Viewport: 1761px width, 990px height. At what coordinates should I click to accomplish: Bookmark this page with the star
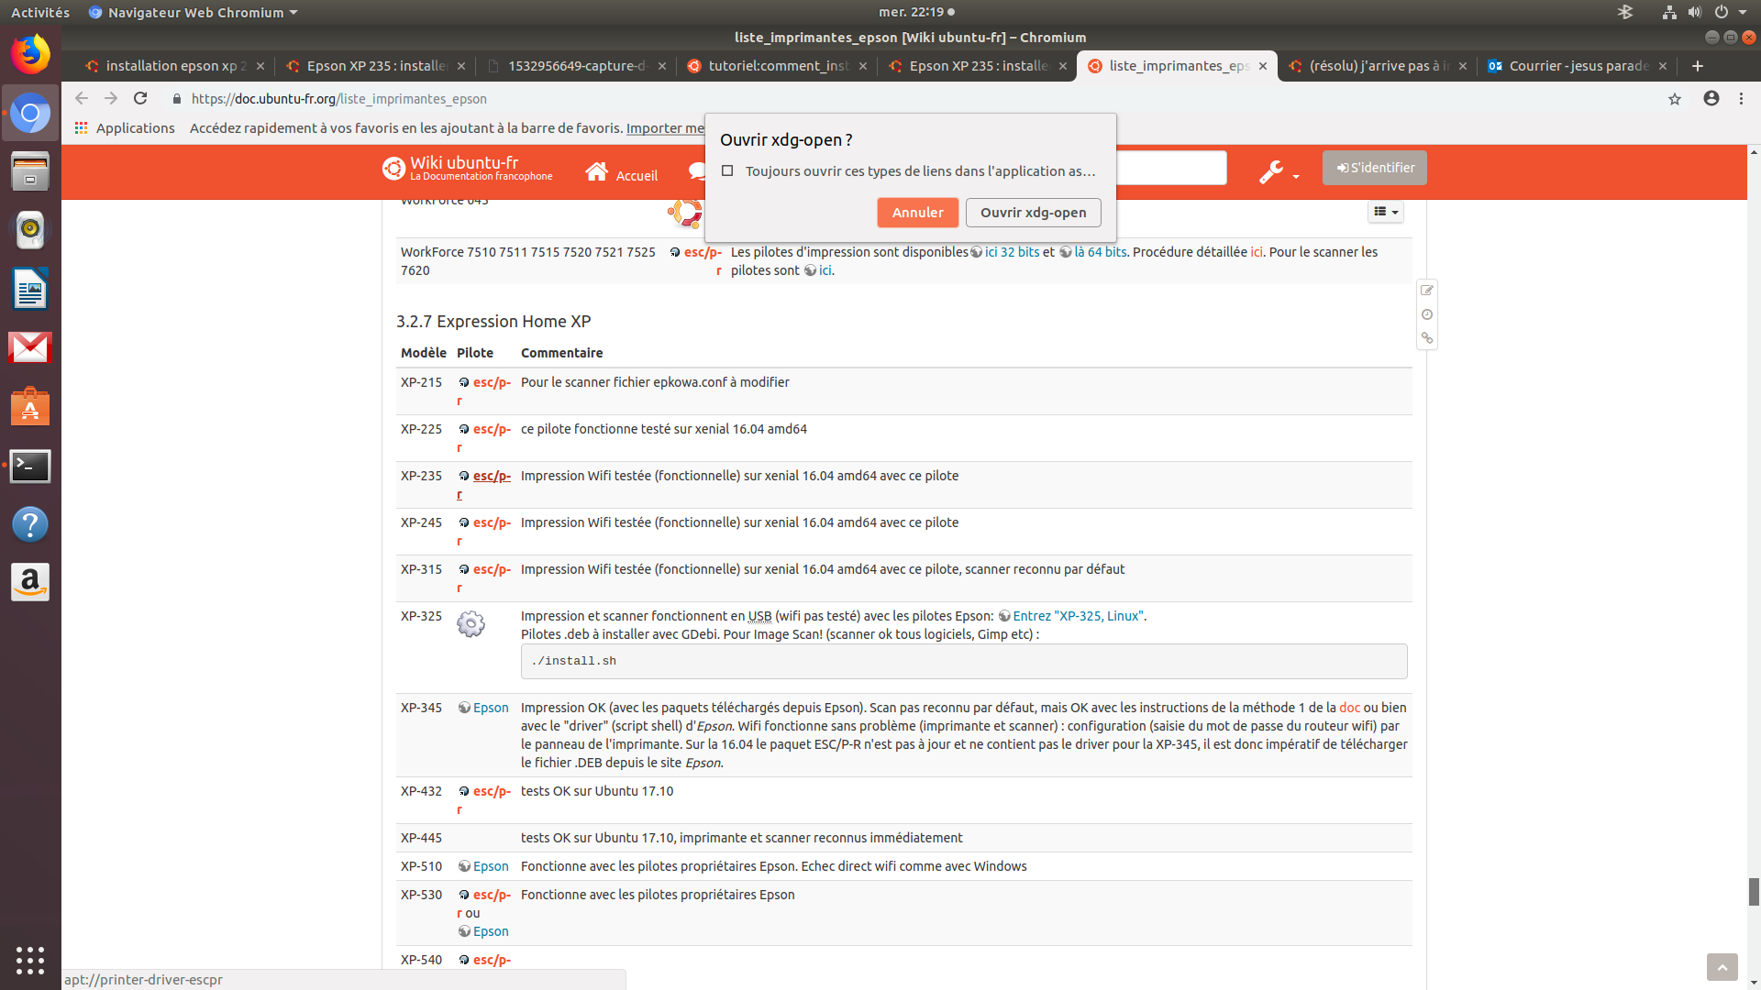pos(1675,99)
